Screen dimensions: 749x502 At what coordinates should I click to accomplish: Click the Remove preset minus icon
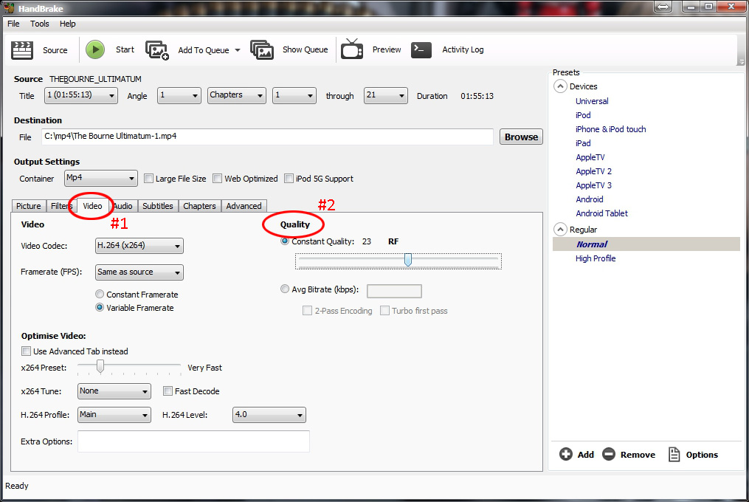point(609,454)
